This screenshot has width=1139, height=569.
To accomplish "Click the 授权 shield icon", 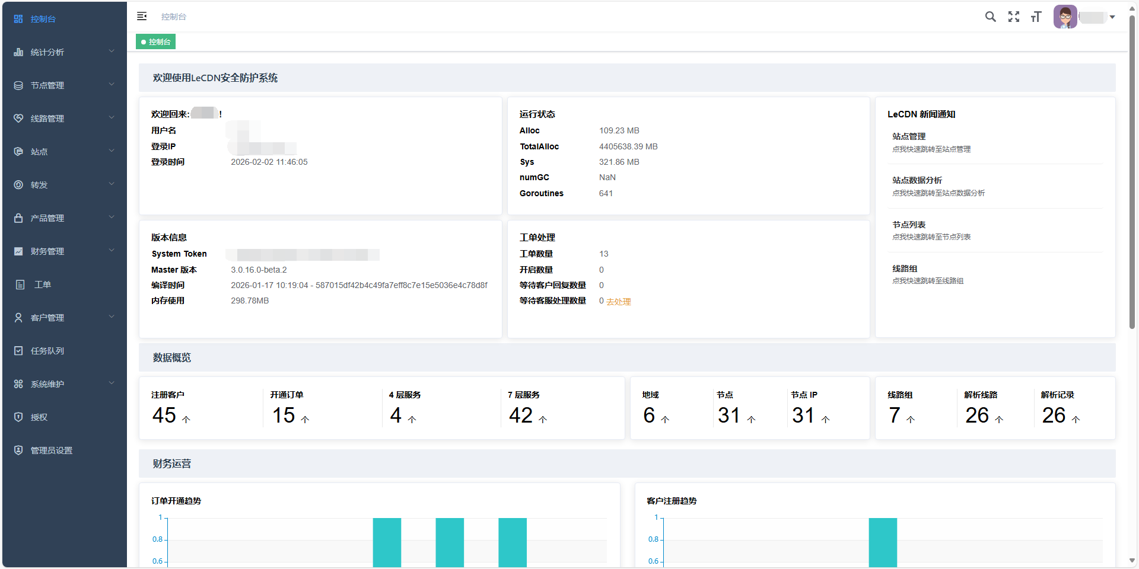I will click(x=18, y=417).
